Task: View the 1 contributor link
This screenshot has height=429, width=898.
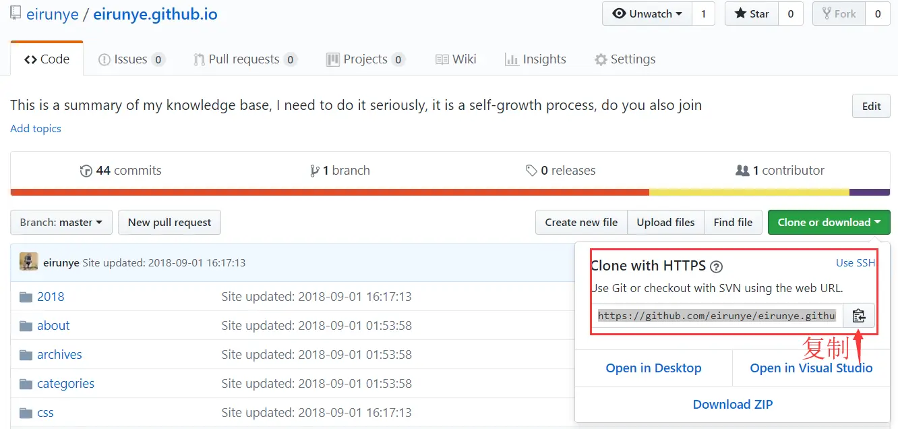Action: (780, 171)
